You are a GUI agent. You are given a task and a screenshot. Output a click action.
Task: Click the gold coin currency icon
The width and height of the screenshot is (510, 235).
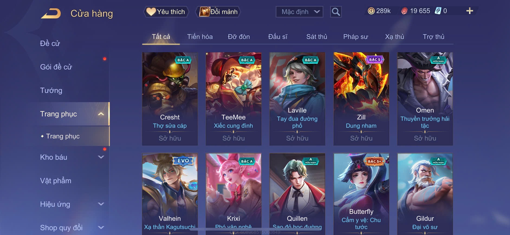point(371,11)
